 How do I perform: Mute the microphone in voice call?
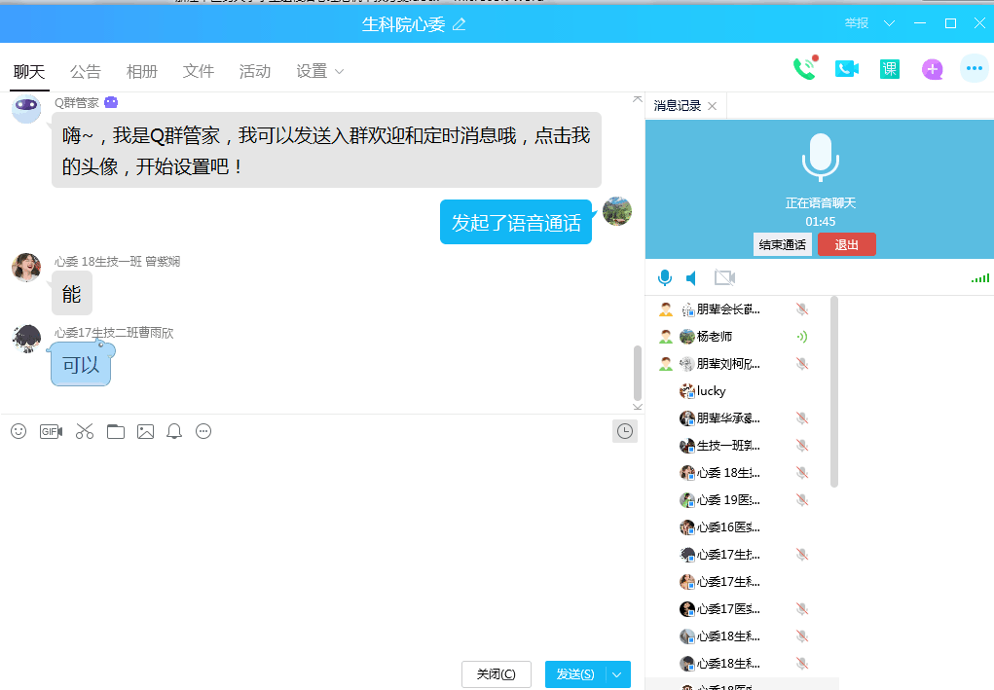pos(665,278)
